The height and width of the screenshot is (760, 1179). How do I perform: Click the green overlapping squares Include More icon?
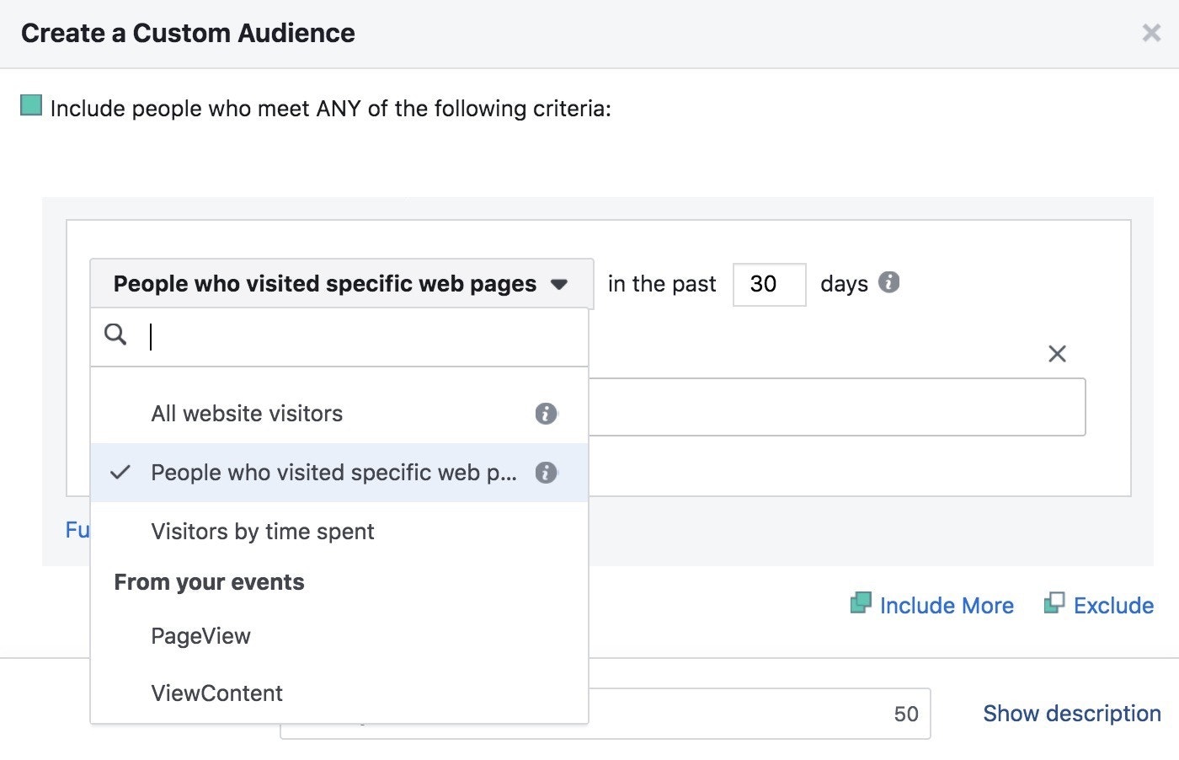(861, 603)
